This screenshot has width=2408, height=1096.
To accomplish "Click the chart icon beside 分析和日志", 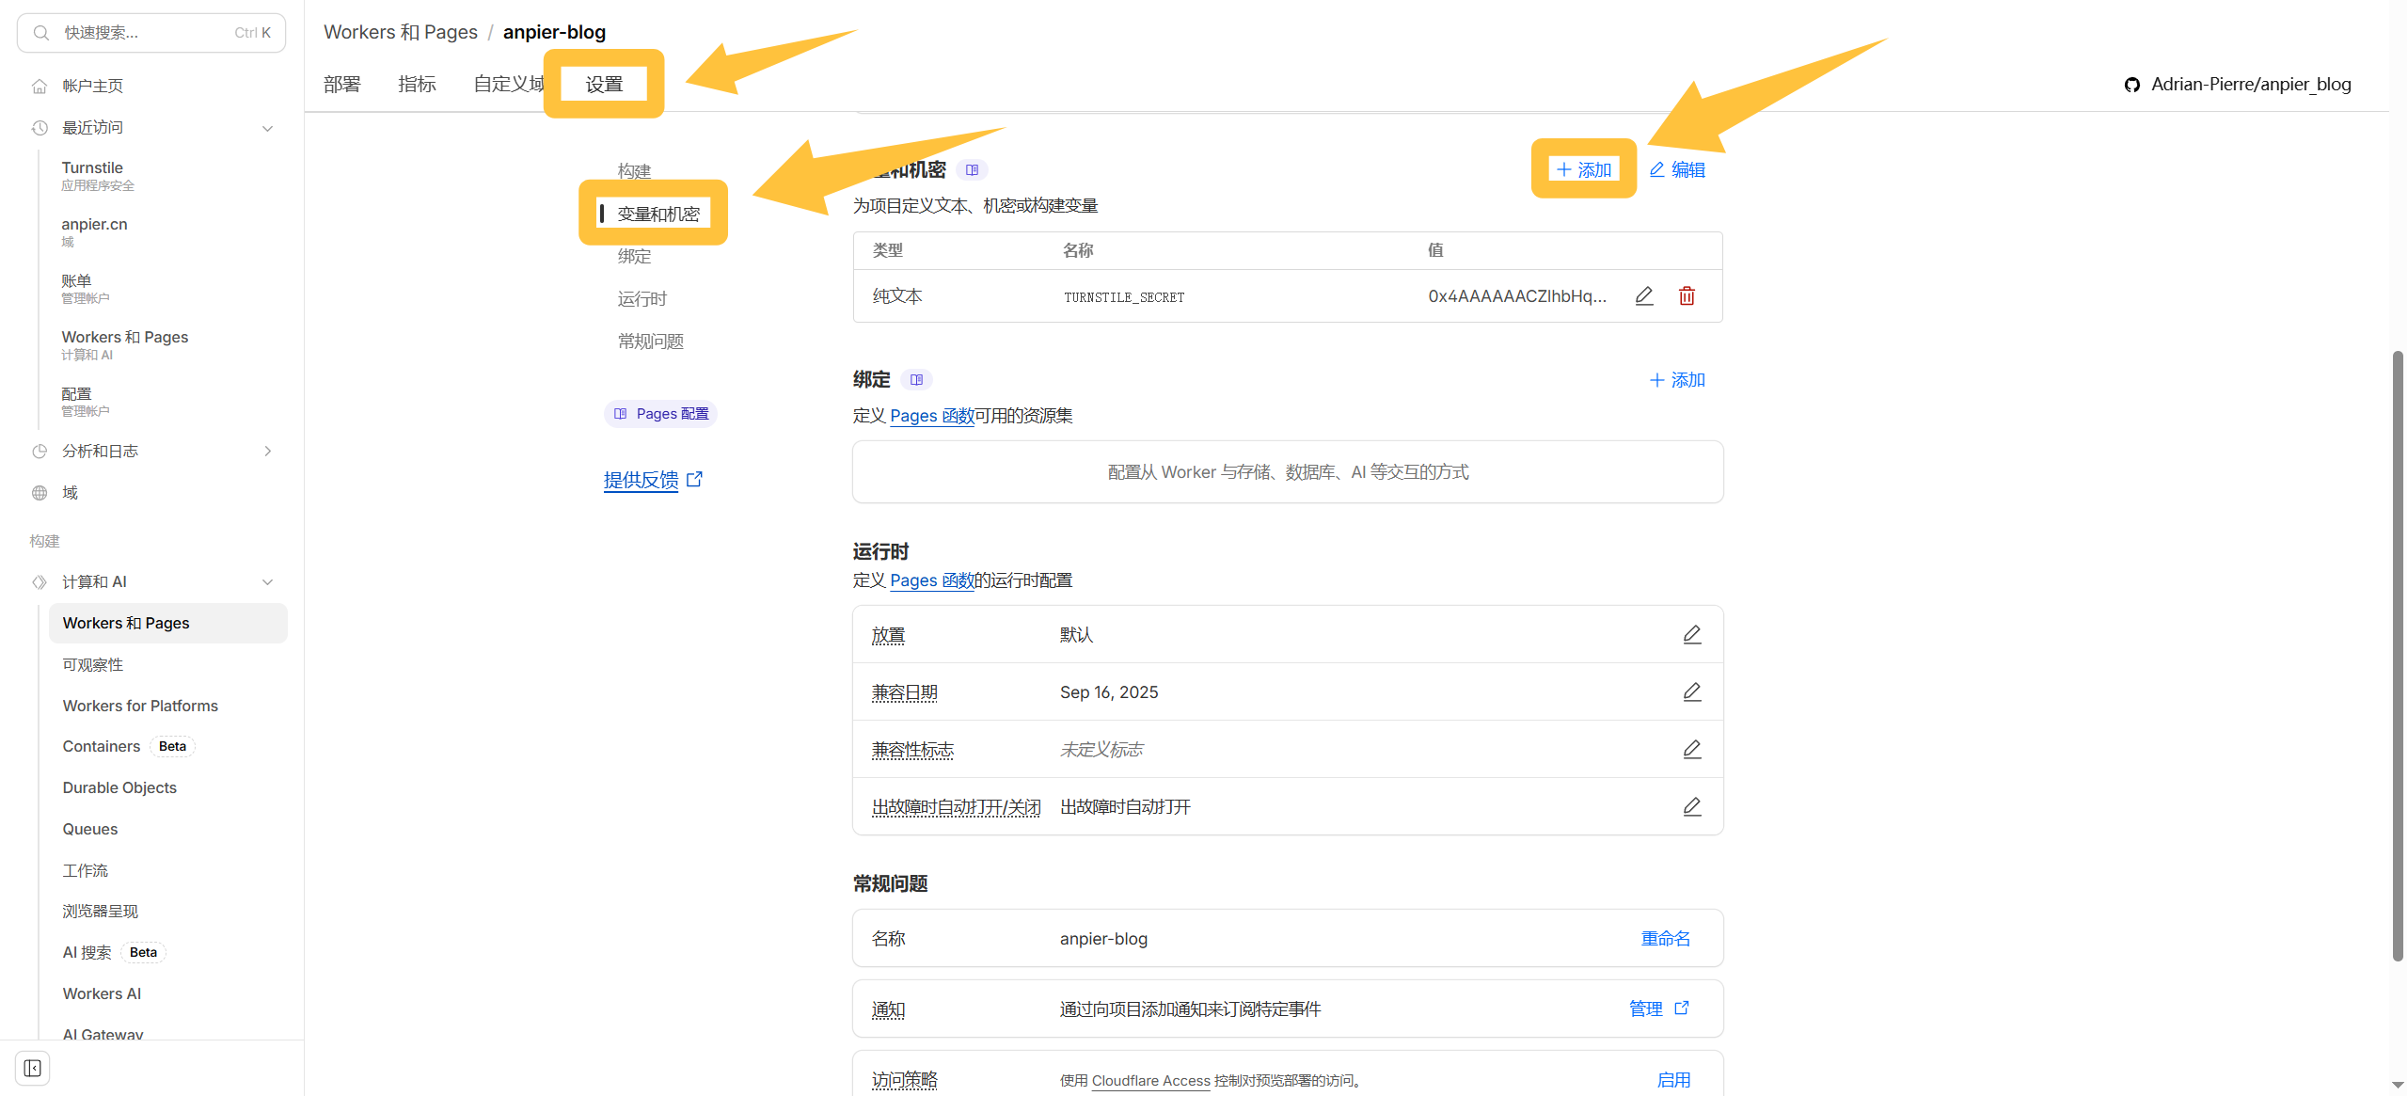I will point(40,452).
